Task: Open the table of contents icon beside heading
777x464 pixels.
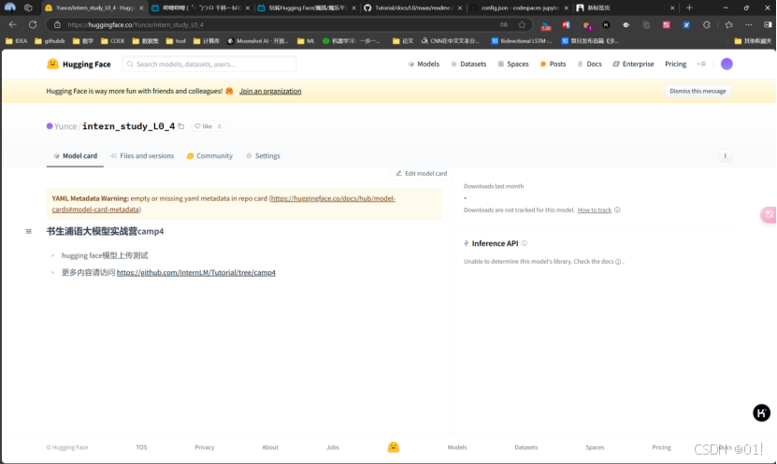Action: coord(29,231)
